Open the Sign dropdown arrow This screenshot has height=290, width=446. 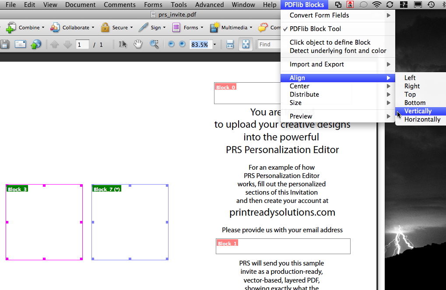click(x=165, y=28)
